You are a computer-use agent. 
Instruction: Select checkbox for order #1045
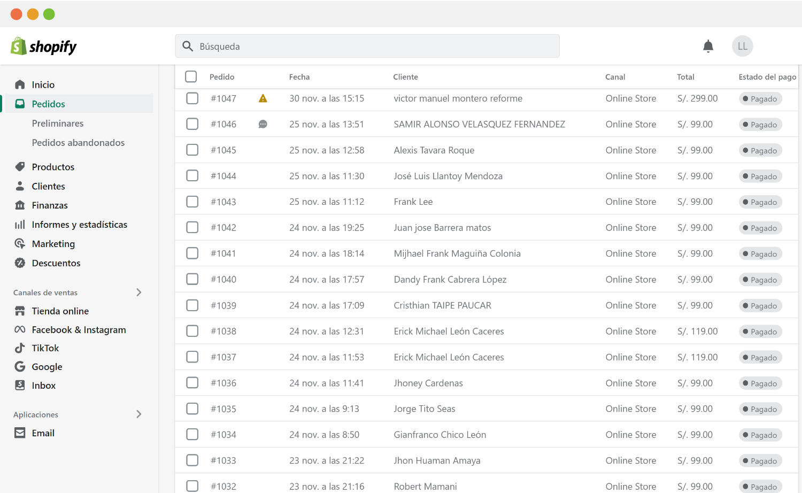click(192, 150)
